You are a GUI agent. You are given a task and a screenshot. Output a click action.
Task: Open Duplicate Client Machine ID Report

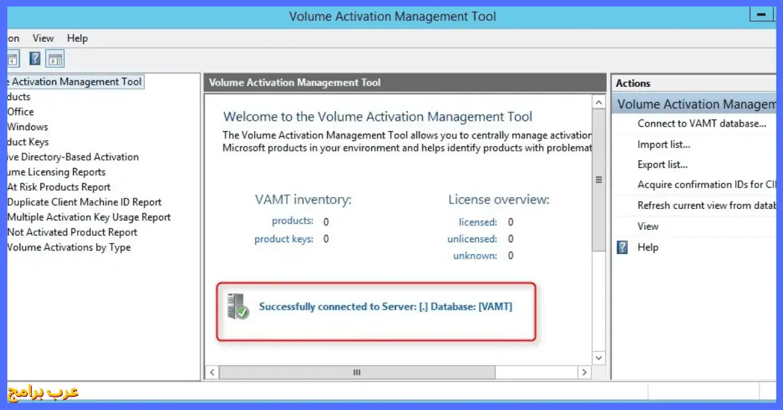(x=84, y=202)
